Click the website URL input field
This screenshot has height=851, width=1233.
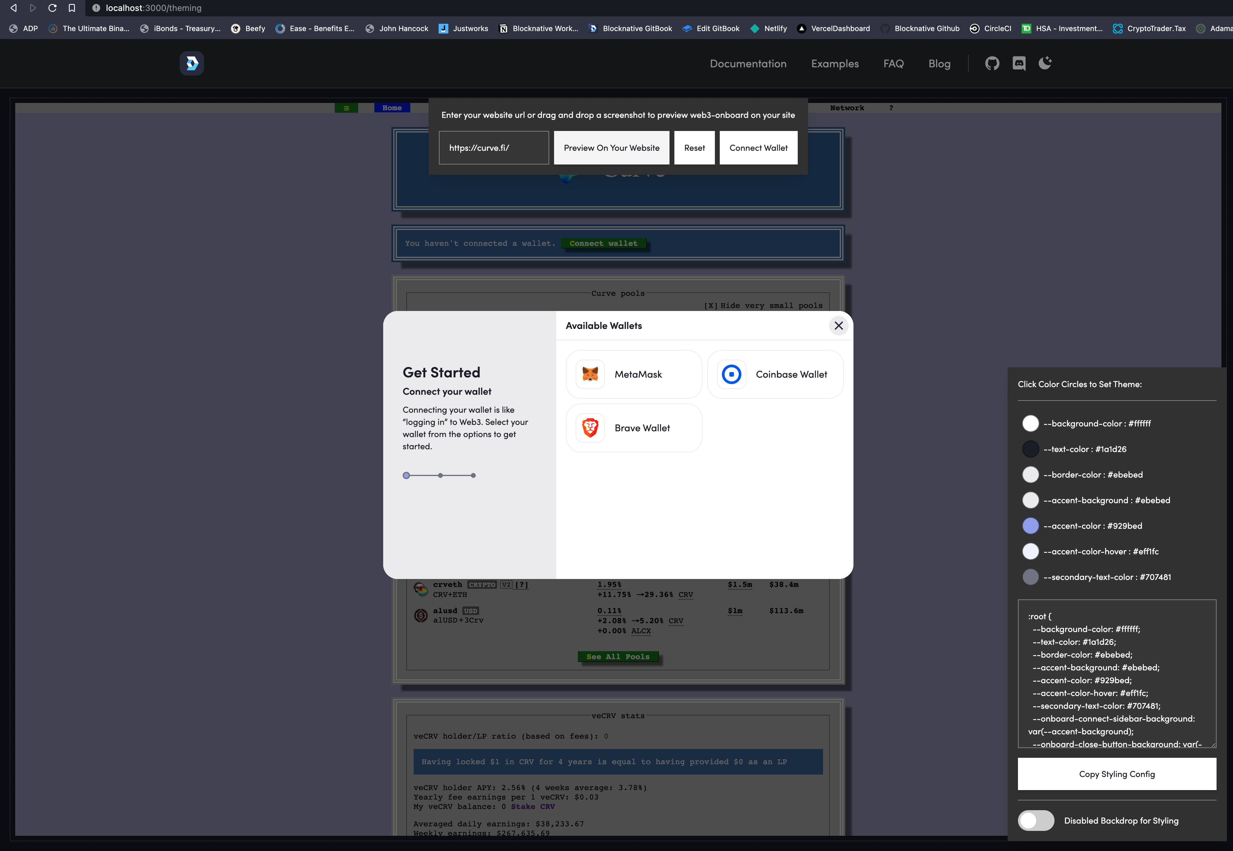tap(493, 148)
